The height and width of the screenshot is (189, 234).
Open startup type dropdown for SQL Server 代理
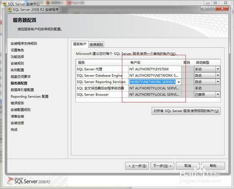tap(218, 69)
